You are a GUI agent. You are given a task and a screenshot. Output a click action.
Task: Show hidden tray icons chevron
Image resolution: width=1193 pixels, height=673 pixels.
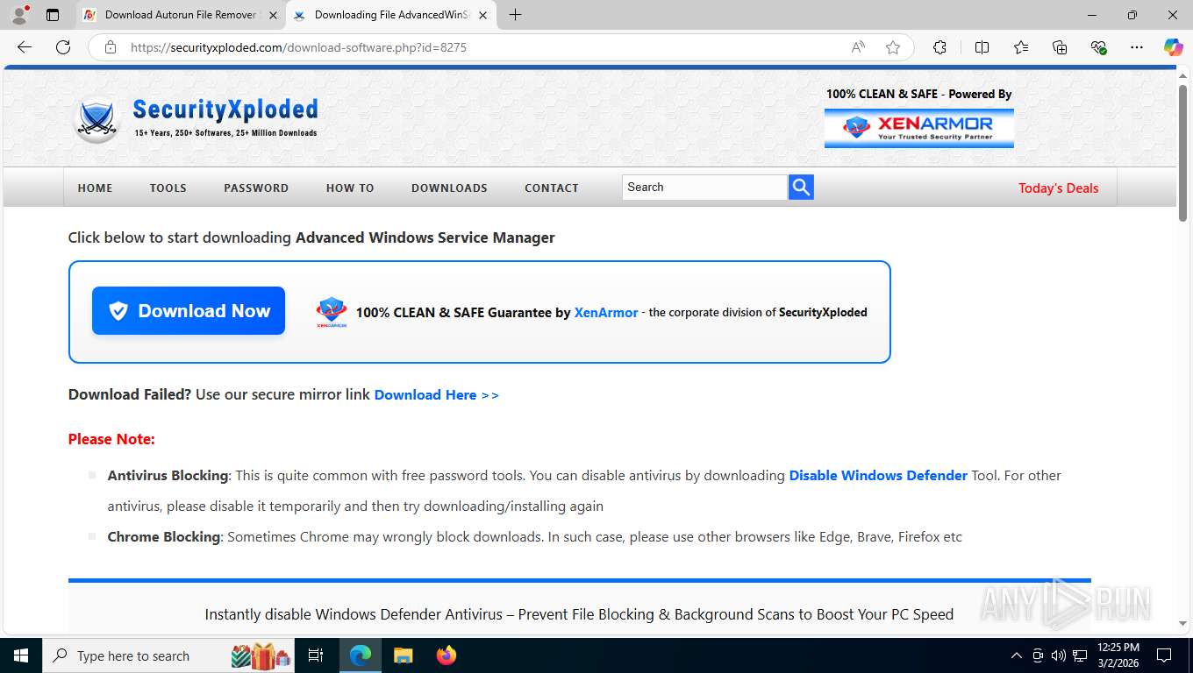click(x=1017, y=655)
